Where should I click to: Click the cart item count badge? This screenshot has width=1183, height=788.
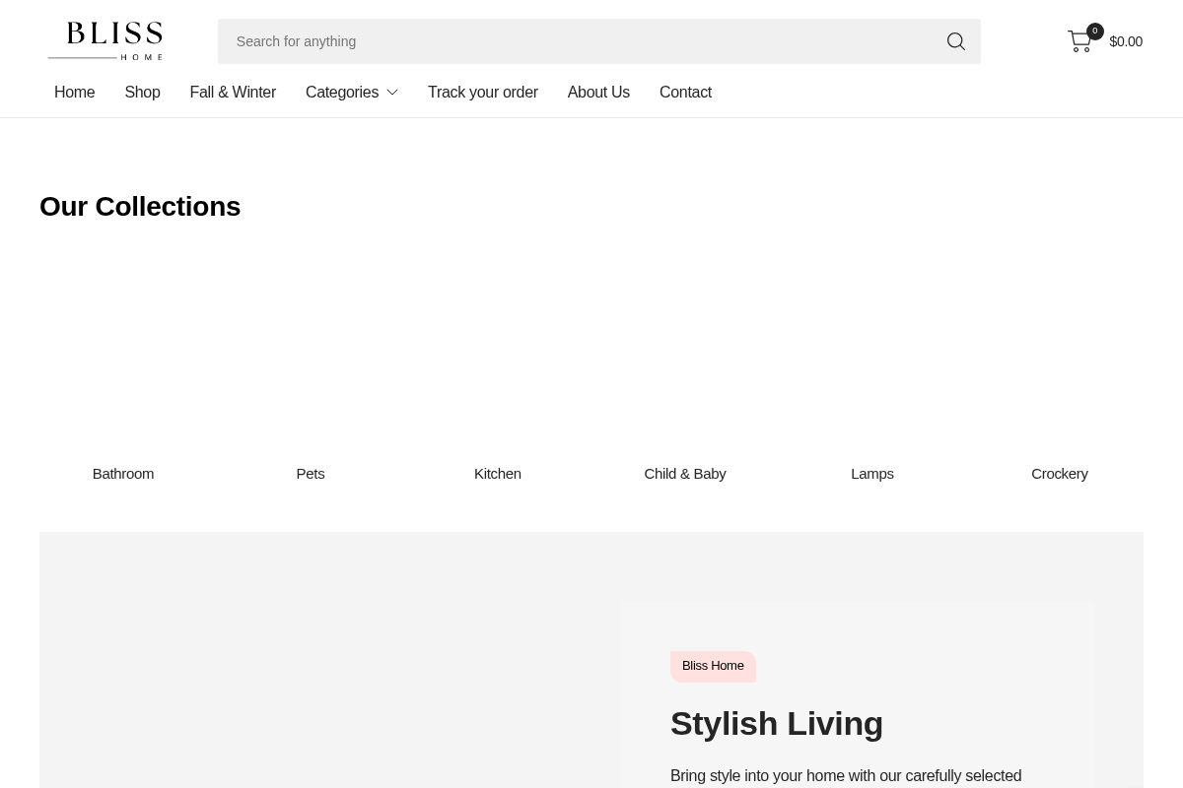(x=1094, y=31)
